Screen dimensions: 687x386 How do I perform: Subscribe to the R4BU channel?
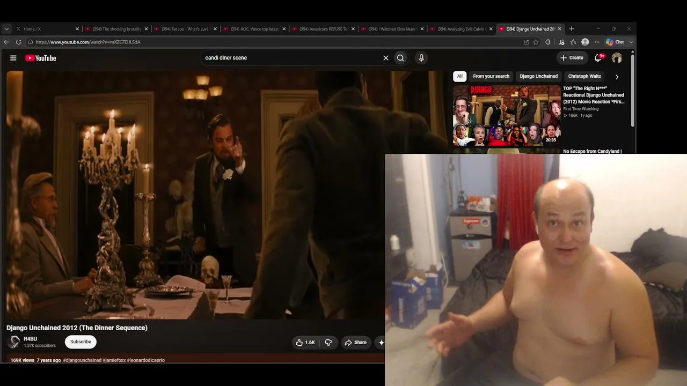pos(81,342)
